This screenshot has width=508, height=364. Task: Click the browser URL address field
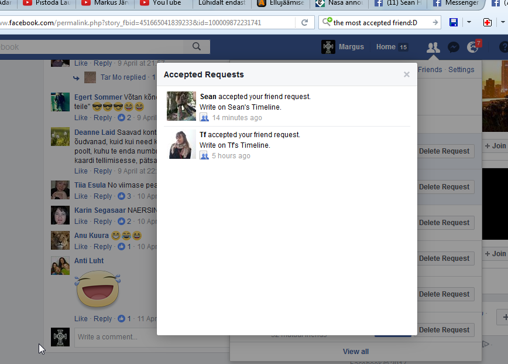coord(147,22)
